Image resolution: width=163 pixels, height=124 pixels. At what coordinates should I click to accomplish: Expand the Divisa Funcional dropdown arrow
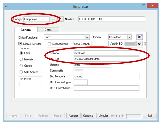(87, 37)
